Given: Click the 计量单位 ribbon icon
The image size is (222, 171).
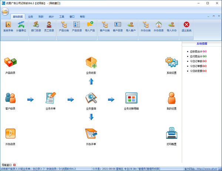Looking at the screenshot, I should click(x=20, y=26).
